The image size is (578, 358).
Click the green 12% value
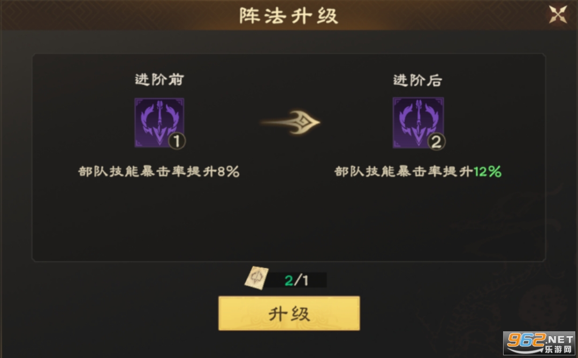click(488, 172)
